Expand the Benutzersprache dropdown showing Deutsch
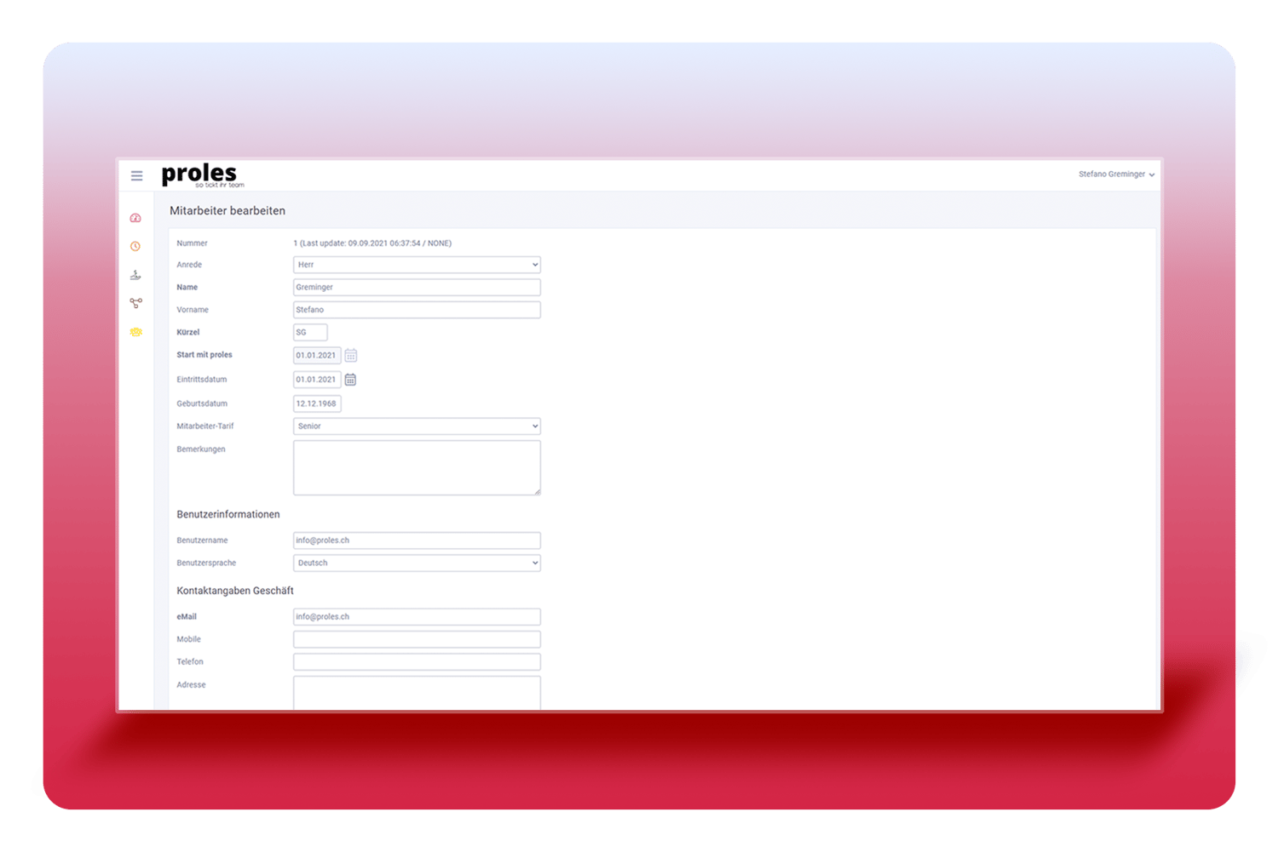Viewport: 1278px width, 852px height. [x=417, y=563]
